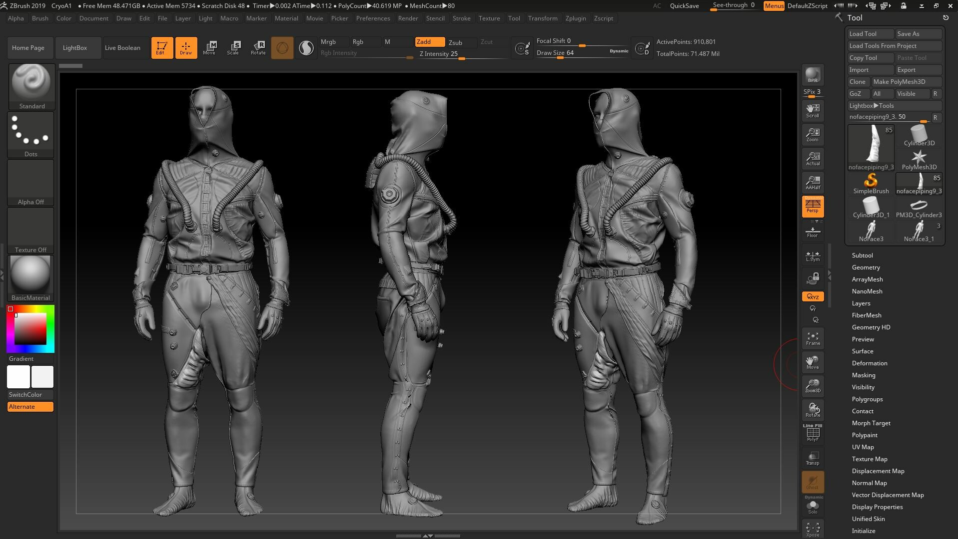Click the AAHalf icon
Screen dimensions: 958x539
click(x=813, y=183)
